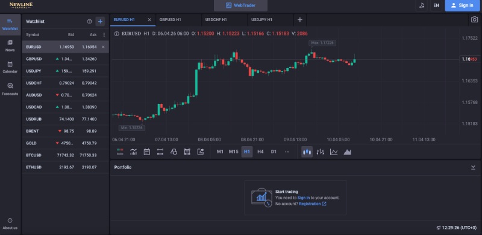Screen dimensions: 482x235
Task: Select USDCHF in the watchlist
Action: point(66,83)
